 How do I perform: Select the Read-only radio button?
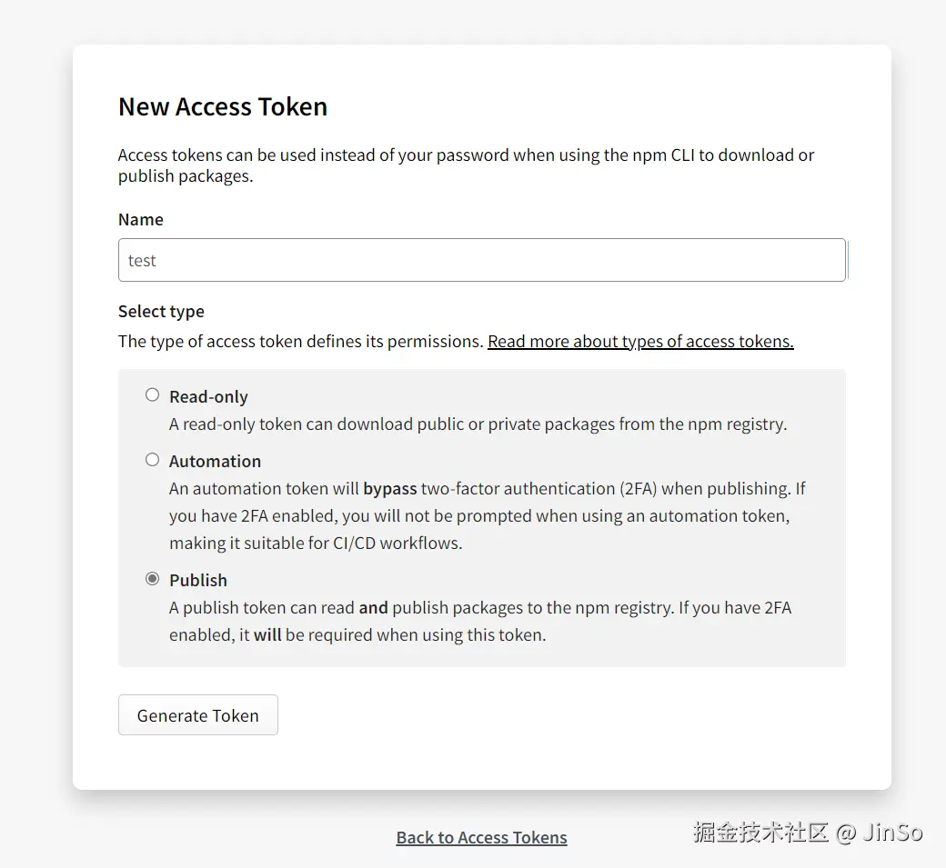[x=152, y=395]
